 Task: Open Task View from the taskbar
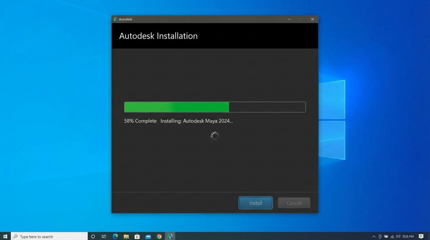click(104, 236)
